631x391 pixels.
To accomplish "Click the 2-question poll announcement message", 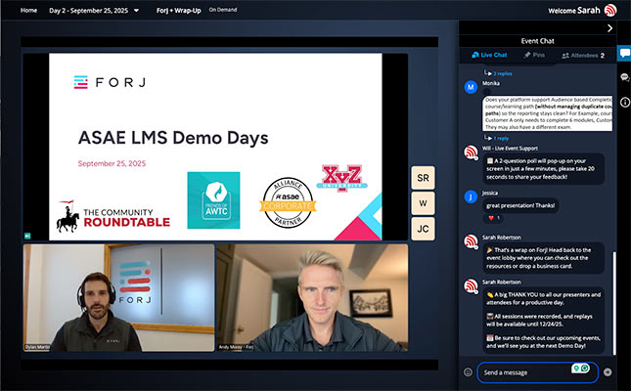I will coord(543,169).
